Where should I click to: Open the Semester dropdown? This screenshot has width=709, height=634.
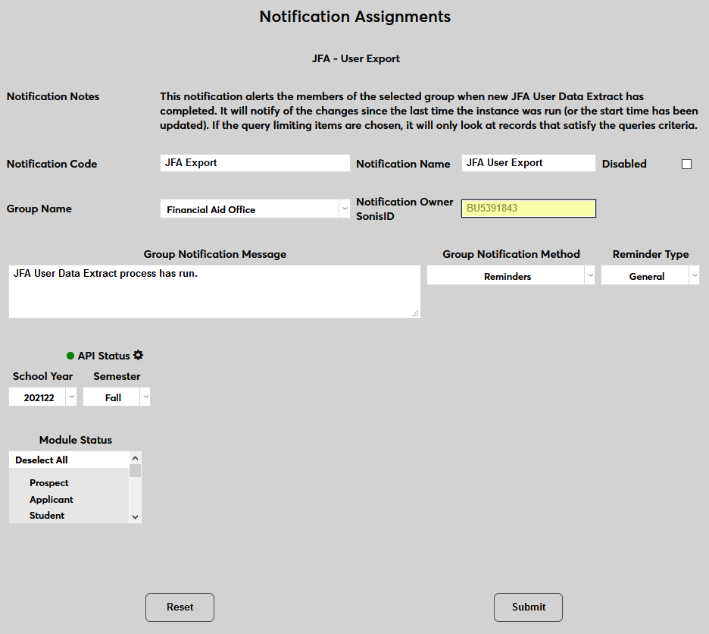click(116, 397)
